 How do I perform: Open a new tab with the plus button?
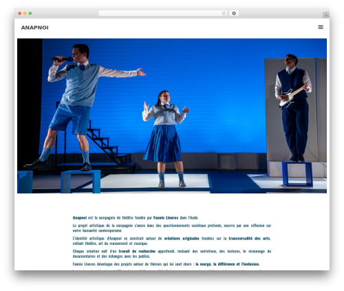(326, 15)
